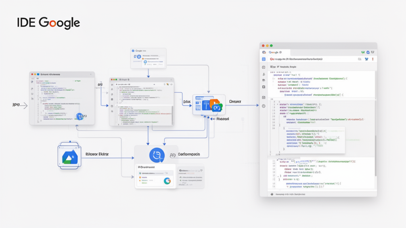The width and height of the screenshot is (406, 228).
Task: Click the first circular icon below the blue square in the large window's sidebar
Action: [x=264, y=67]
